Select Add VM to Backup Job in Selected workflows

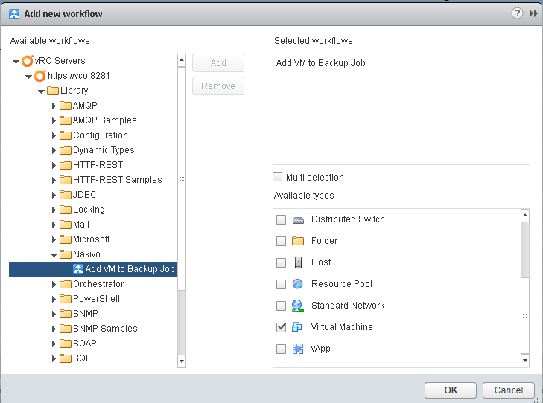pos(321,63)
